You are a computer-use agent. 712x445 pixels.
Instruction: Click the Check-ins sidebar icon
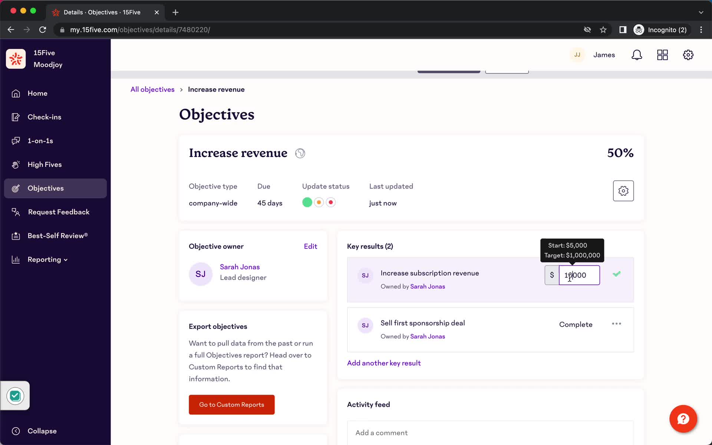[14, 117]
